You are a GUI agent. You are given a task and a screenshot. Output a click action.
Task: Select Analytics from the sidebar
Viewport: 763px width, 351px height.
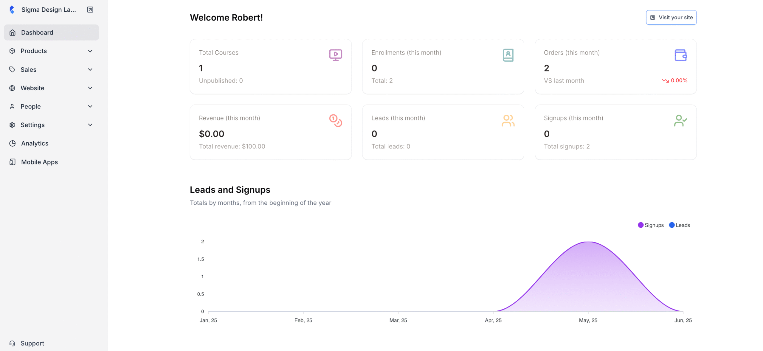34,143
